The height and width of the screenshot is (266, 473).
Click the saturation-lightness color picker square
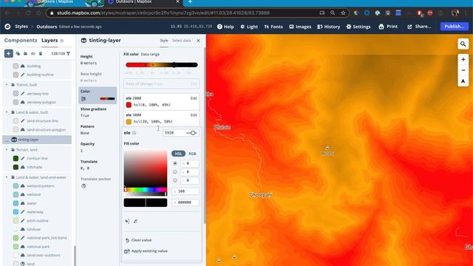click(x=146, y=168)
